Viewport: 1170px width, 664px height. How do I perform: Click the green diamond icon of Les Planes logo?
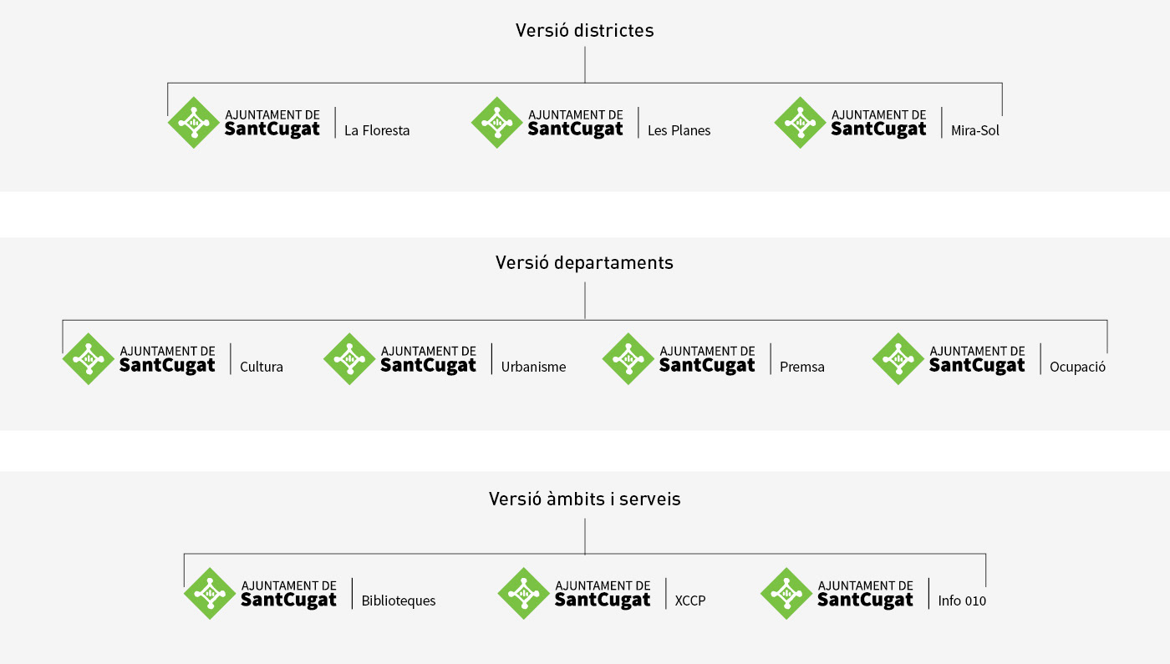497,123
